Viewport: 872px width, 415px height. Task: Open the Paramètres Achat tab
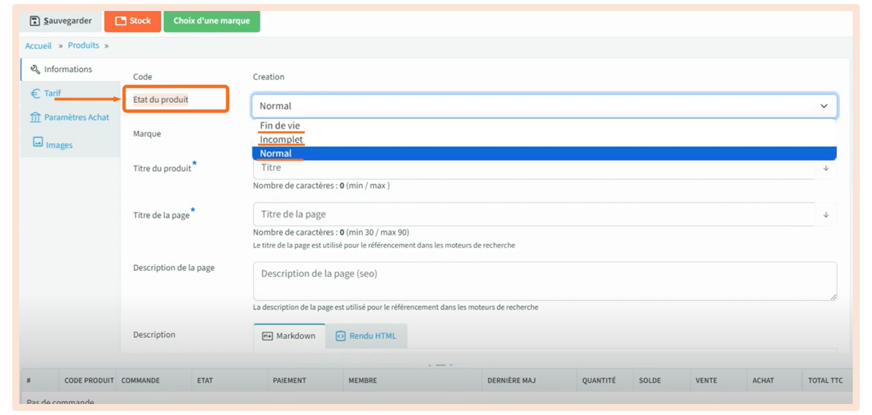[76, 118]
